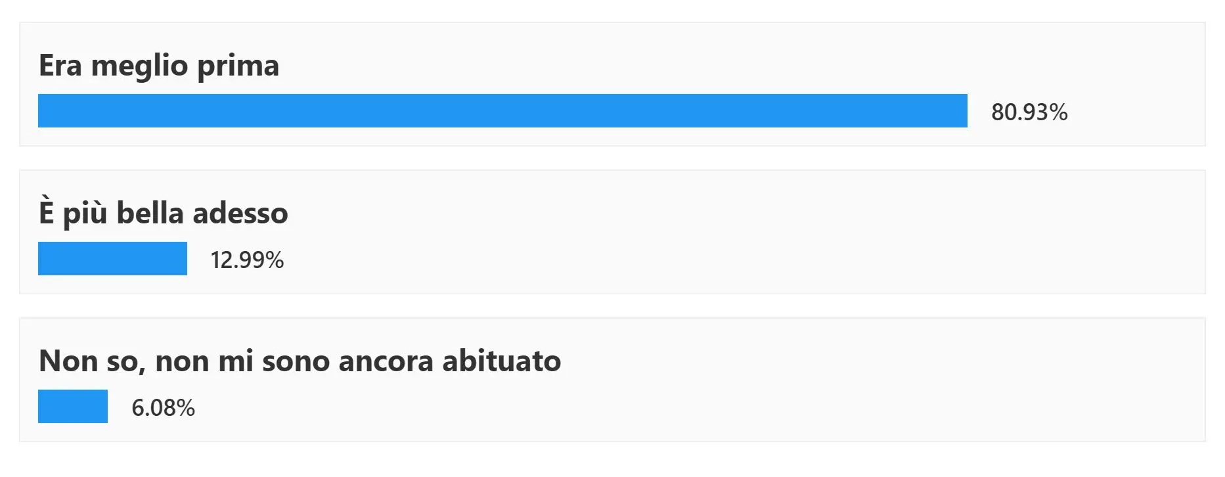
Task: Click the longest blue result bar
Action: 502,110
